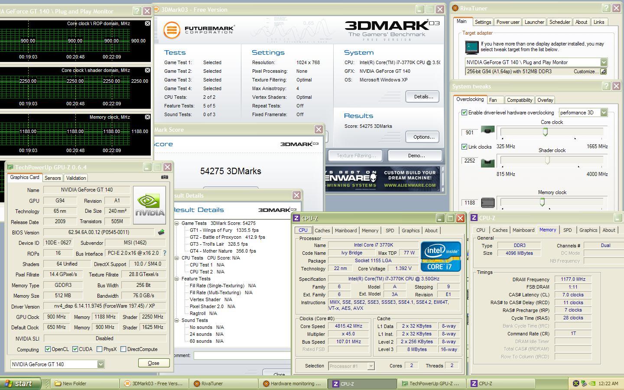Viewport: 624px width, 390px height.
Task: Toggle the OpenCL checkbox in GPU-Z
Action: pos(48,349)
